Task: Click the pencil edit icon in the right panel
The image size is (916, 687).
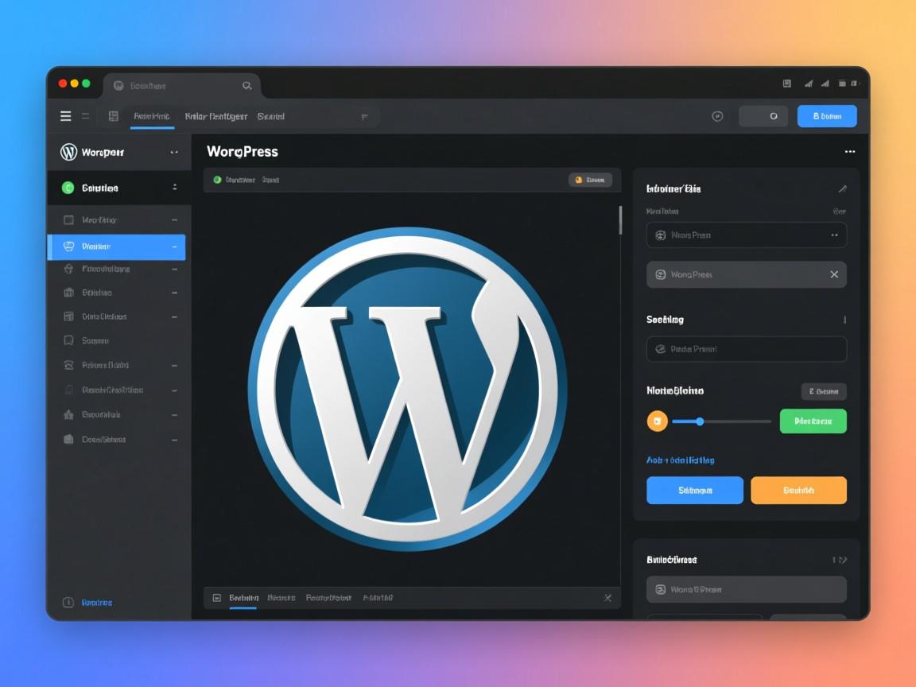Action: [x=842, y=189]
